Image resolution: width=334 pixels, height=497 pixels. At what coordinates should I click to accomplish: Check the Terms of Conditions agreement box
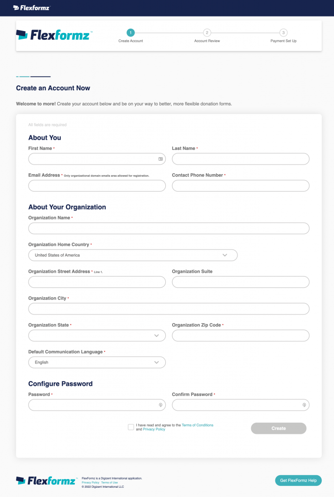(x=131, y=427)
